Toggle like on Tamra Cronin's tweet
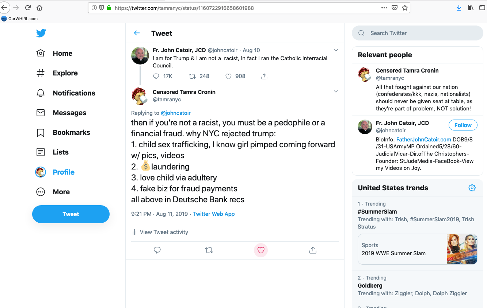Screen dimensions: 487x308 261,250
